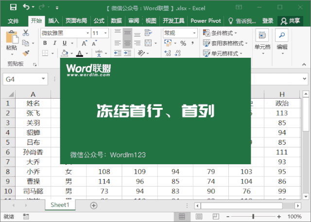311x222 pixels.
Task: Switch to the 视图 tab
Action: (x=151, y=20)
